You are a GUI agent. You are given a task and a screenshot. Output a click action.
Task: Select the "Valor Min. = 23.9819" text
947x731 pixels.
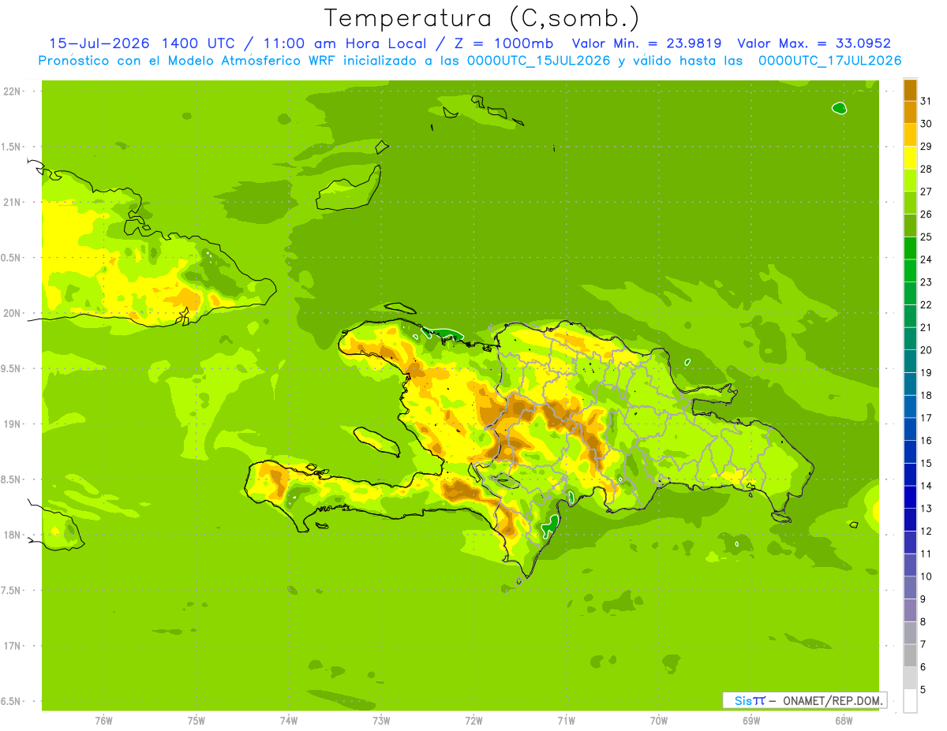coord(646,43)
